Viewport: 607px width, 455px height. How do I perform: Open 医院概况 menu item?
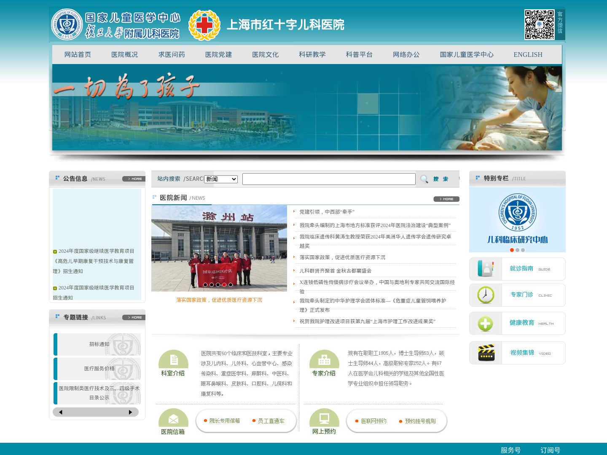coord(124,54)
